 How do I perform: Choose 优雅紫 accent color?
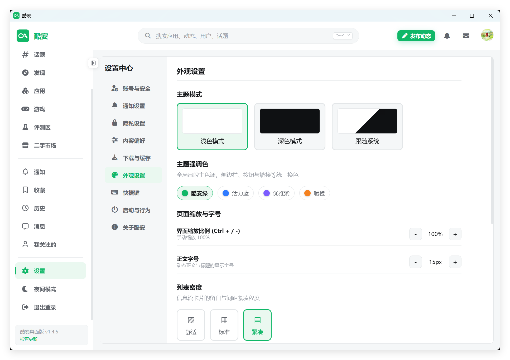276,193
